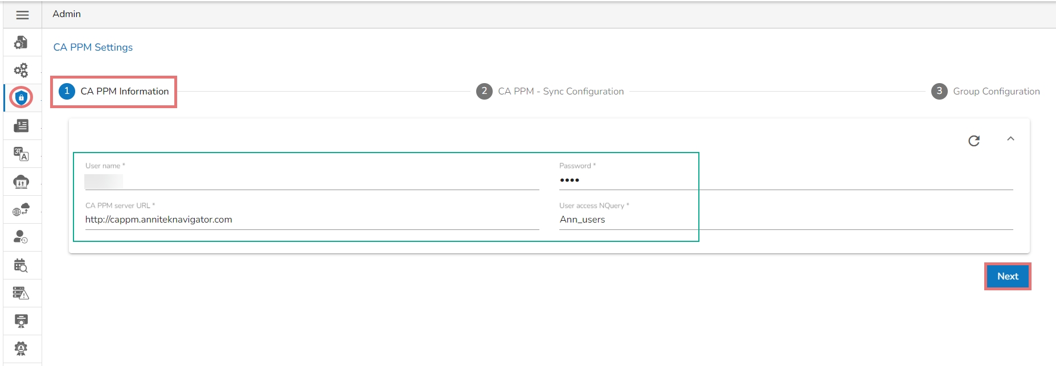Open the translation language sidebar icon
The image size is (1056, 366).
[x=21, y=154]
